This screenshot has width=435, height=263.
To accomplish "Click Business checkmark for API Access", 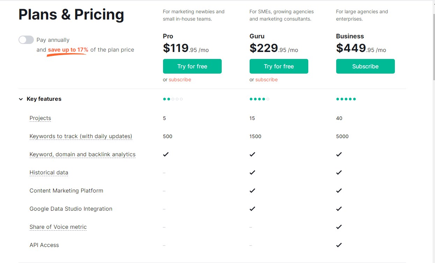I will pyautogui.click(x=339, y=245).
